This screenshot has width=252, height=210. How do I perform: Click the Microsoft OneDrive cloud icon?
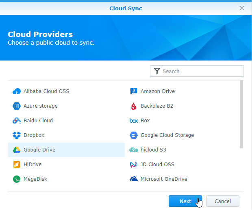[134, 179]
